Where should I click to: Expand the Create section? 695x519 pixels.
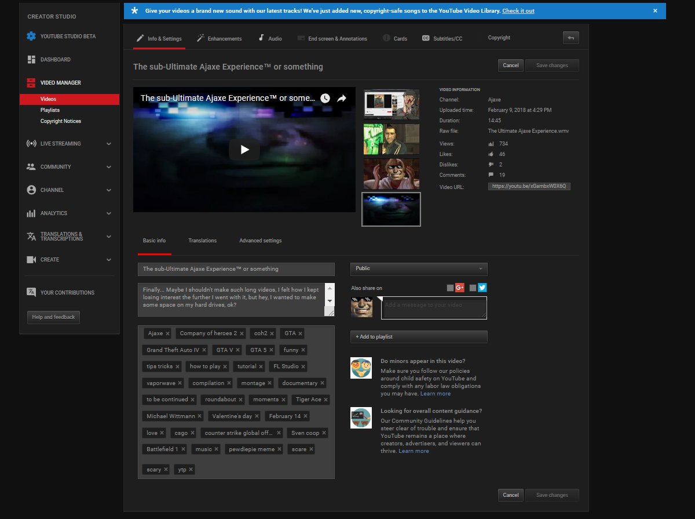click(x=109, y=260)
